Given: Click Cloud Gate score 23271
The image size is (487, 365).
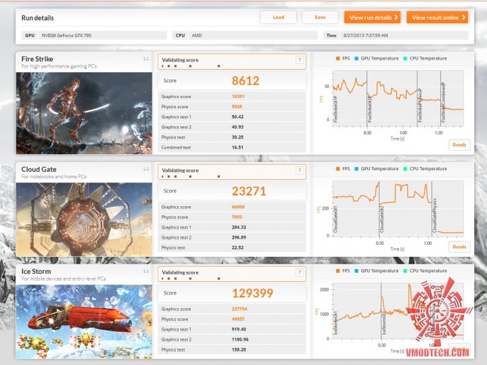Looking at the screenshot, I should click(x=249, y=191).
